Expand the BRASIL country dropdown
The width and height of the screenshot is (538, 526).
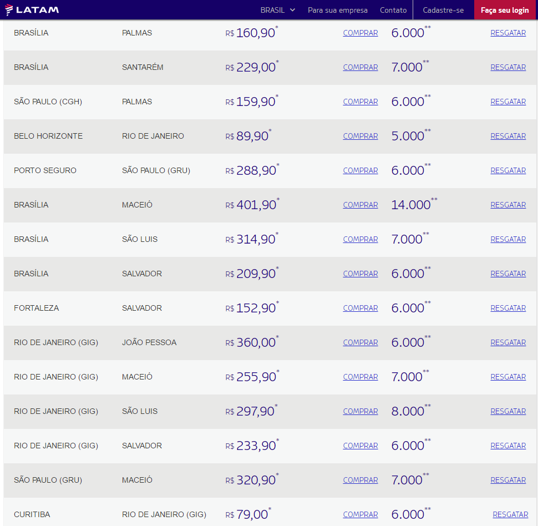tap(277, 11)
